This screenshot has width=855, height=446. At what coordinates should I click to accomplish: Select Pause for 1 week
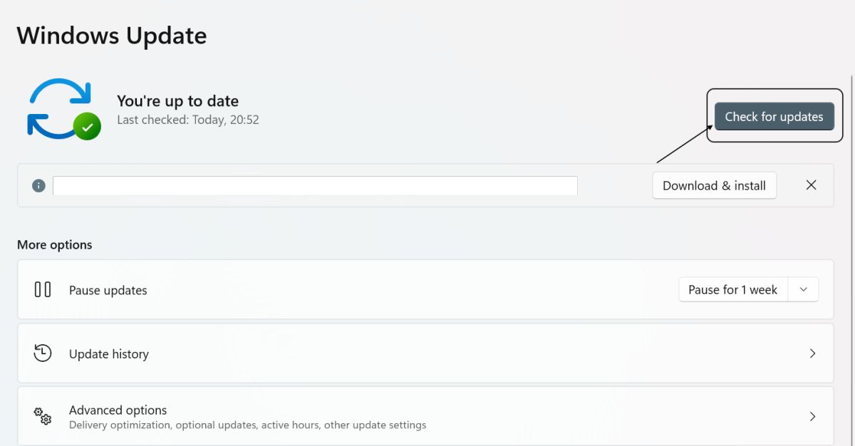click(732, 290)
